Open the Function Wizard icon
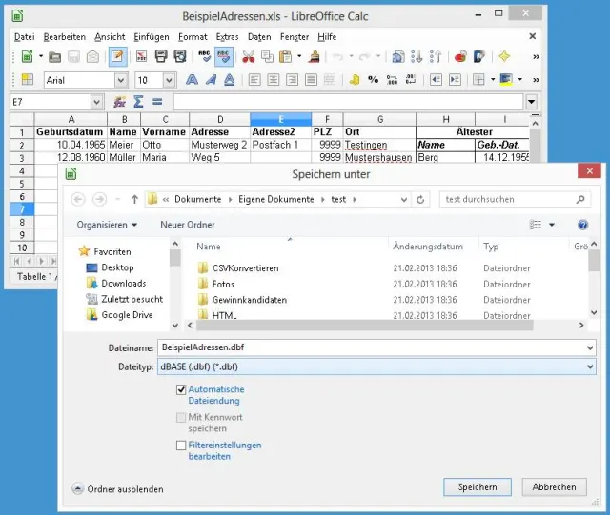This screenshot has width=610, height=515. point(120,102)
